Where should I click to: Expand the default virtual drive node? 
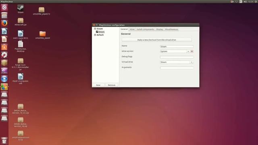click(95, 35)
